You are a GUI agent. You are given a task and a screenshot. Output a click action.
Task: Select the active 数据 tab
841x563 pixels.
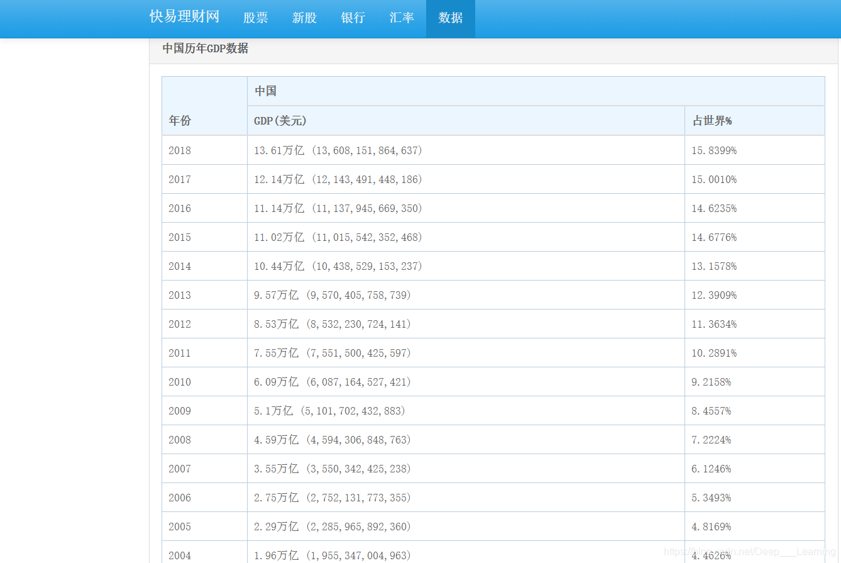click(x=450, y=18)
